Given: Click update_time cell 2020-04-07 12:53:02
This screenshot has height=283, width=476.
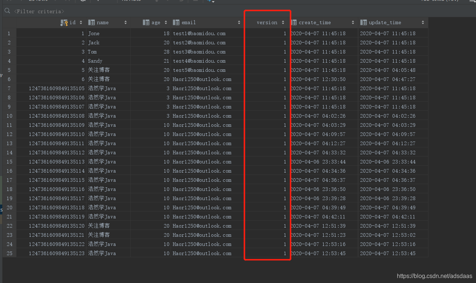Looking at the screenshot, I should pos(393,235).
